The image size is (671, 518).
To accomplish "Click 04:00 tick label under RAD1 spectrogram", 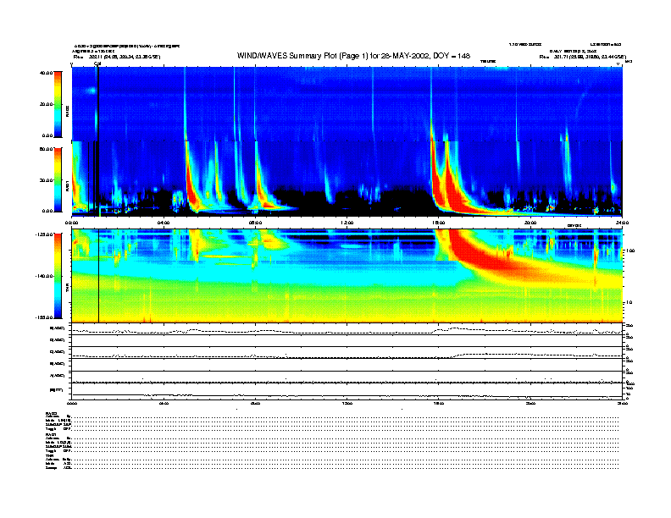I will pos(164,223).
